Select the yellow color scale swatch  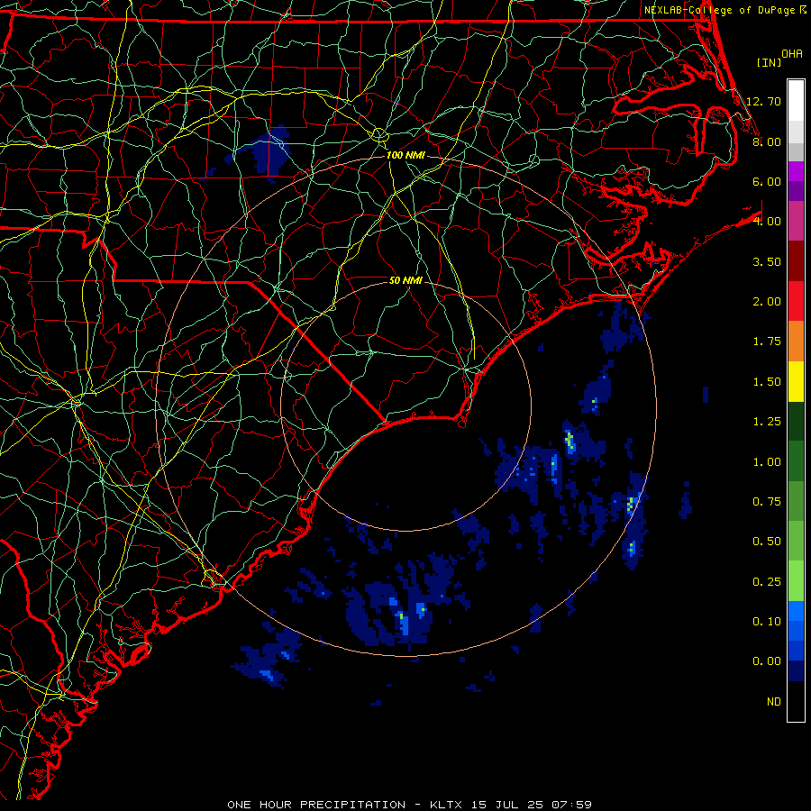pyautogui.click(x=796, y=381)
